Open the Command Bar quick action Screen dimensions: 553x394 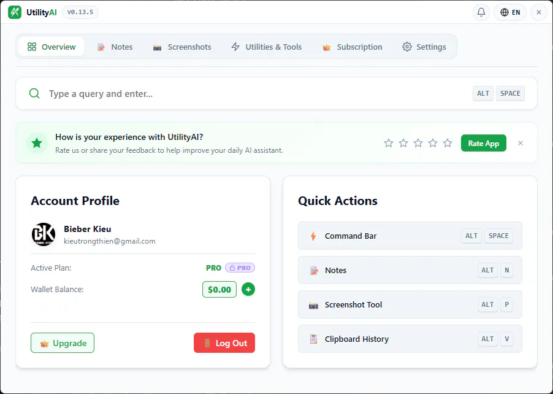pyautogui.click(x=410, y=236)
